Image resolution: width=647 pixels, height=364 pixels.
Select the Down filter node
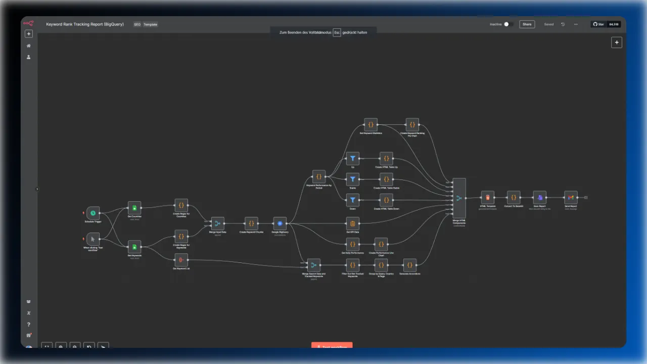coord(353,200)
